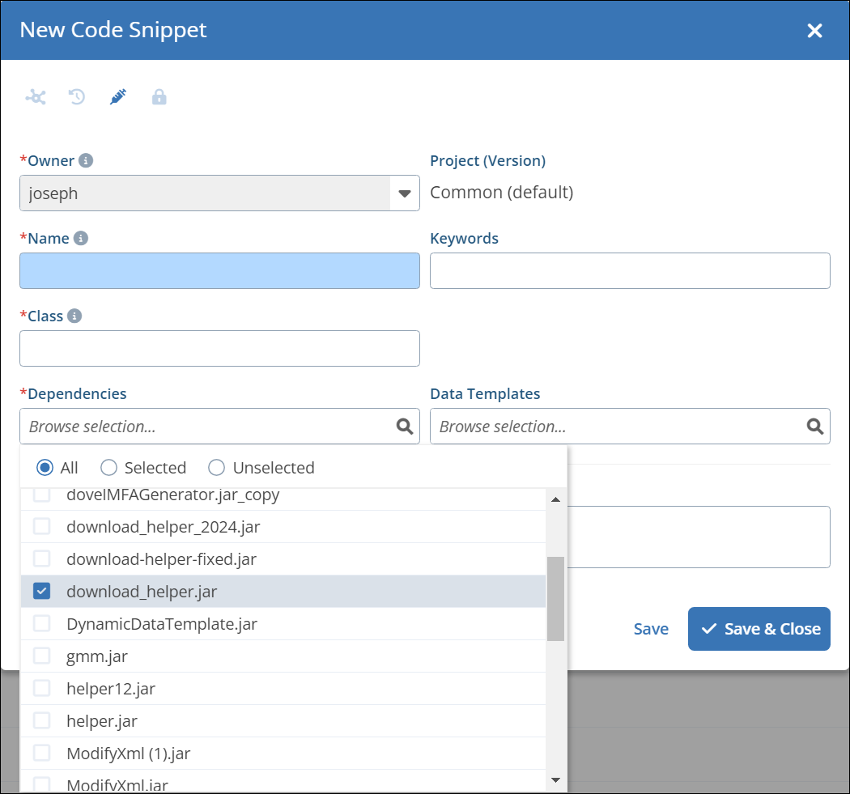The width and height of the screenshot is (850, 794).
Task: Tick the DynamicDataTemplate.jar checkbox
Action: pyautogui.click(x=42, y=624)
